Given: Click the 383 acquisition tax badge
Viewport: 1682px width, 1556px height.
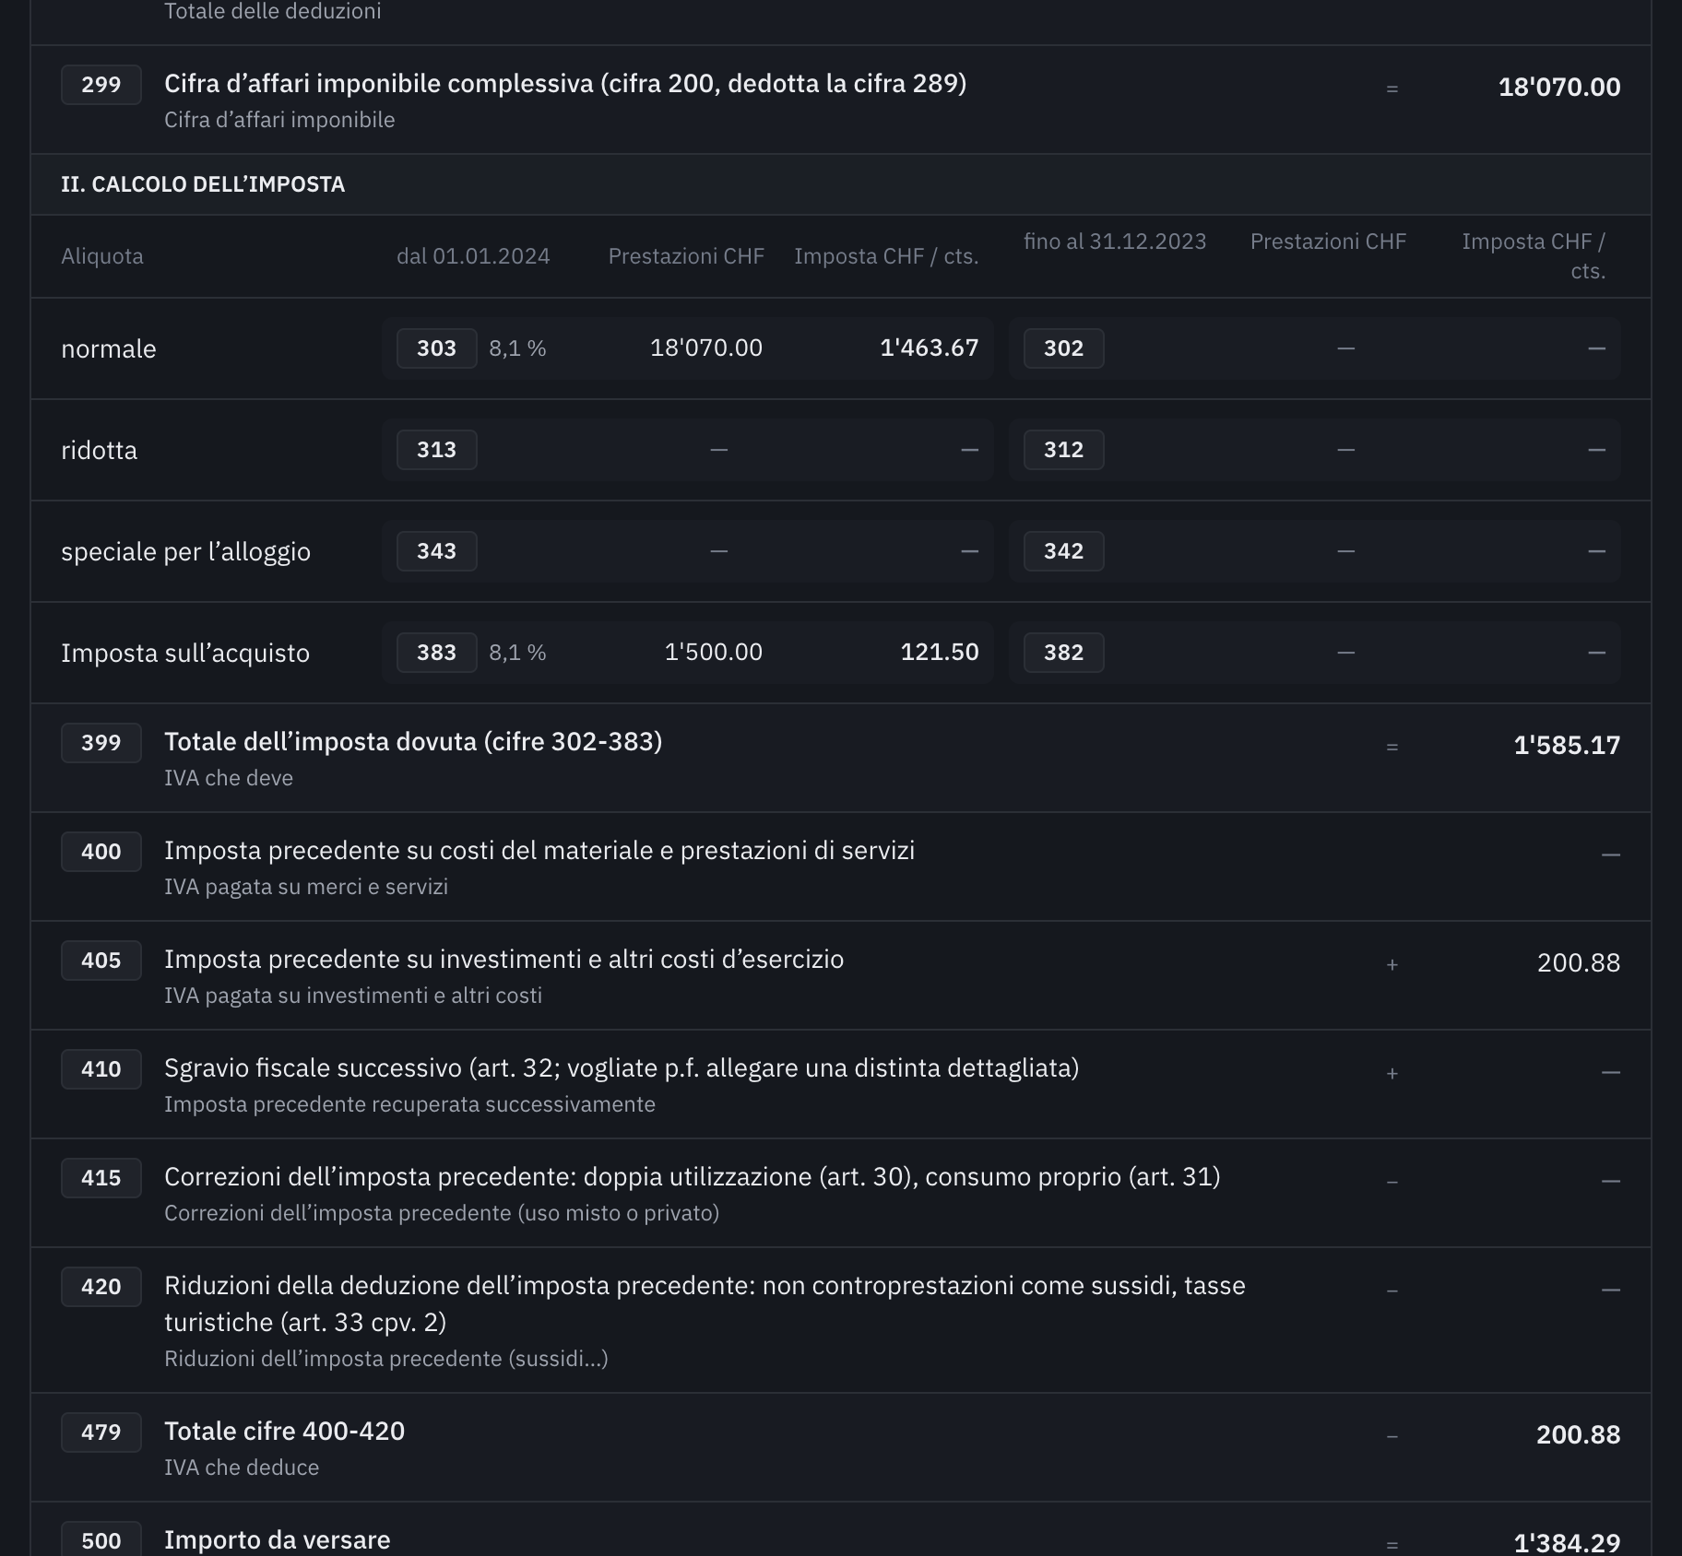Looking at the screenshot, I should (x=437, y=653).
